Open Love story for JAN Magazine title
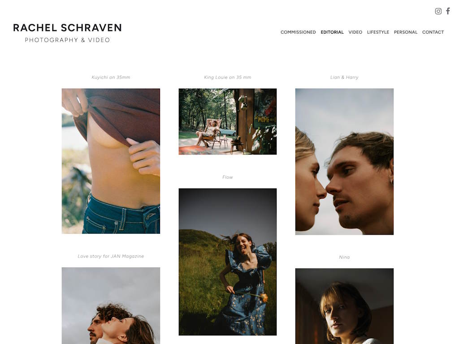Screen dimensions: 459x344 click(111, 256)
